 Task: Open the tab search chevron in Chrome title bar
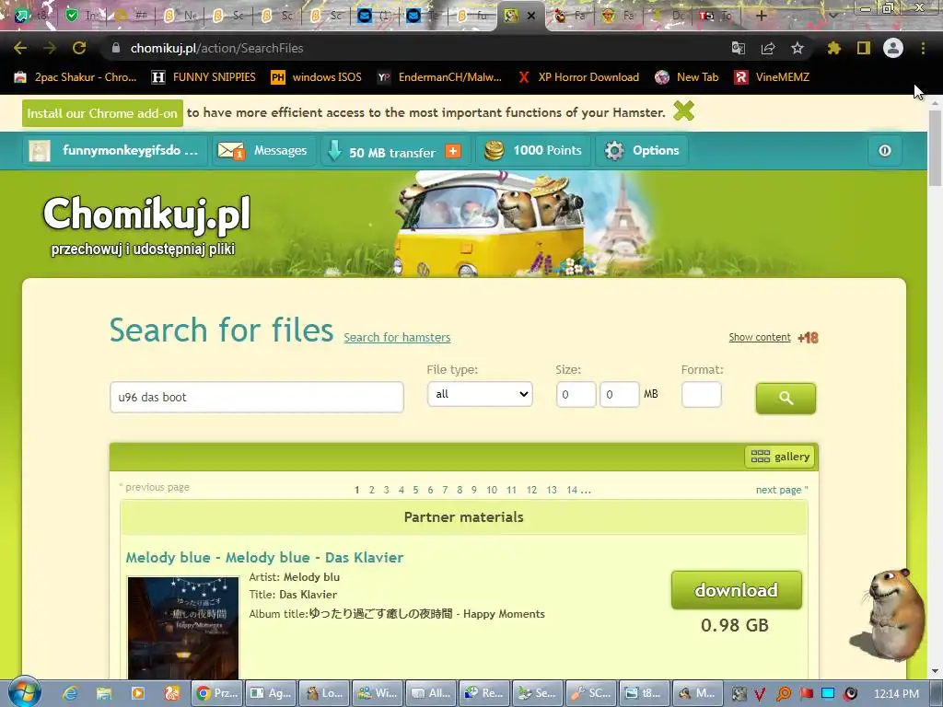832,16
